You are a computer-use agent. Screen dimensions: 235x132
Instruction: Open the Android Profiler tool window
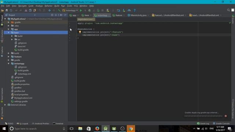[40, 124]
